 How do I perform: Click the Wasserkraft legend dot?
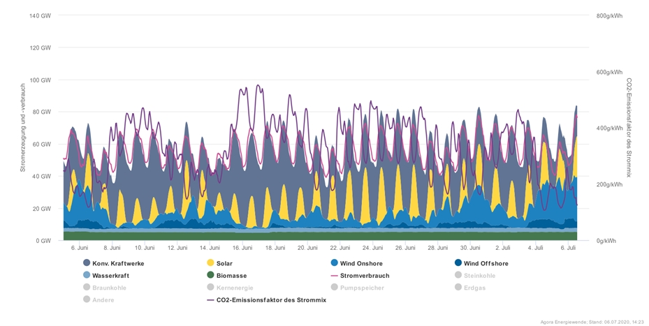point(87,275)
